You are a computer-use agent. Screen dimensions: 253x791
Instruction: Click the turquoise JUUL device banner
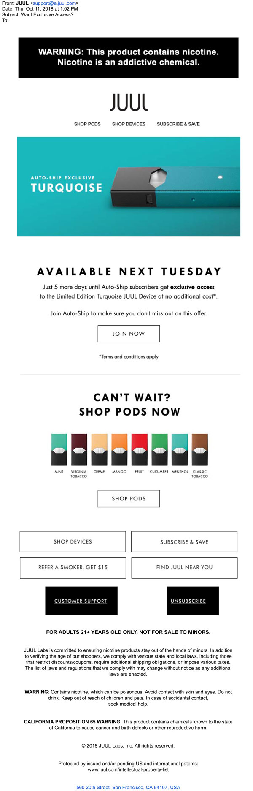pyautogui.click(x=129, y=186)
